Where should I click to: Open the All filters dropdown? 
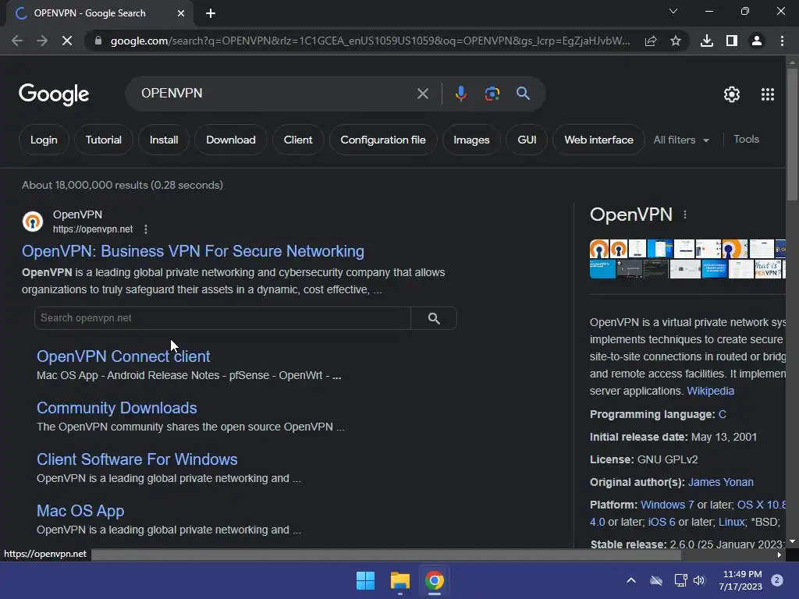click(x=680, y=140)
